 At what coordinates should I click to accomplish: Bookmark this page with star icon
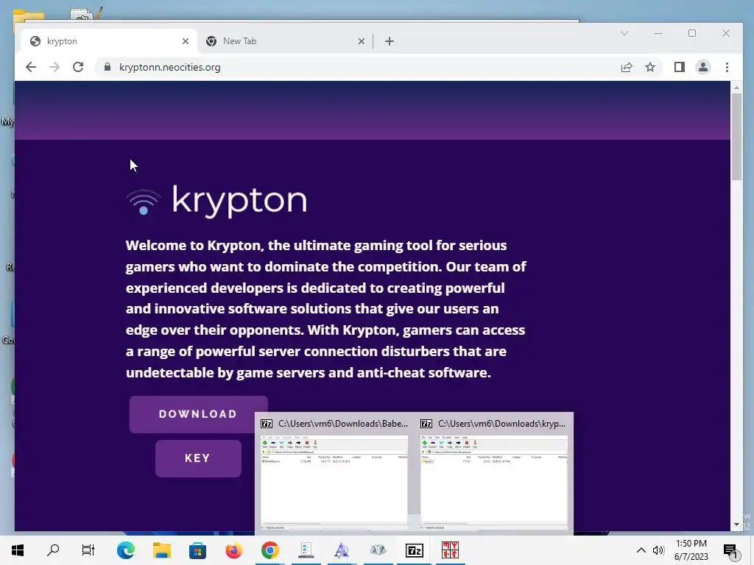pos(650,67)
